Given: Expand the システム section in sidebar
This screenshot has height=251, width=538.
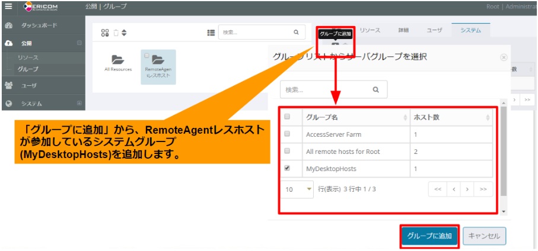Looking at the screenshot, I should [x=79, y=104].
